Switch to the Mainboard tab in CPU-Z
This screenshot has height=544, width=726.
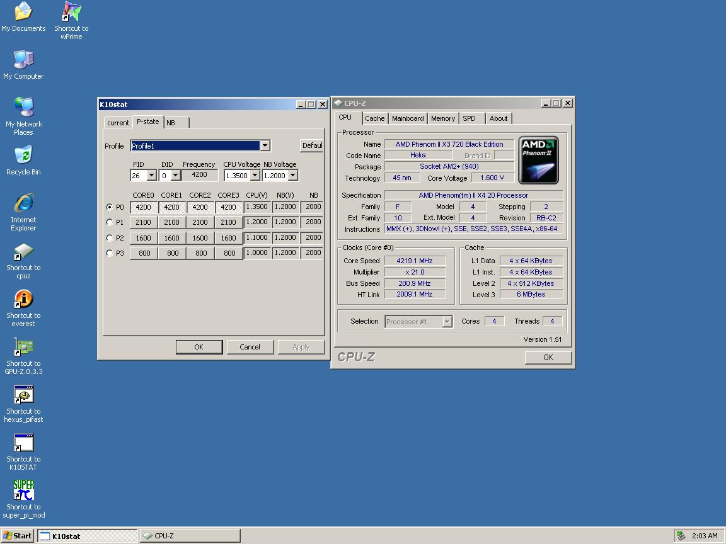pyautogui.click(x=408, y=118)
